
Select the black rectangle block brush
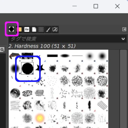(52, 56)
